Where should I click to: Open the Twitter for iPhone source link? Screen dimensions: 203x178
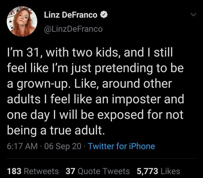[x=121, y=146]
